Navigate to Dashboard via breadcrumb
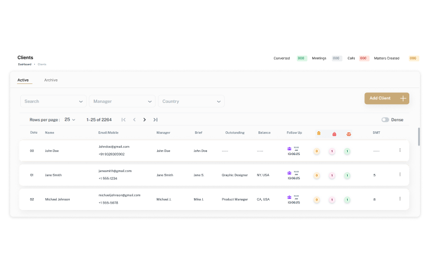The width and height of the screenshot is (430, 265). 24,64
